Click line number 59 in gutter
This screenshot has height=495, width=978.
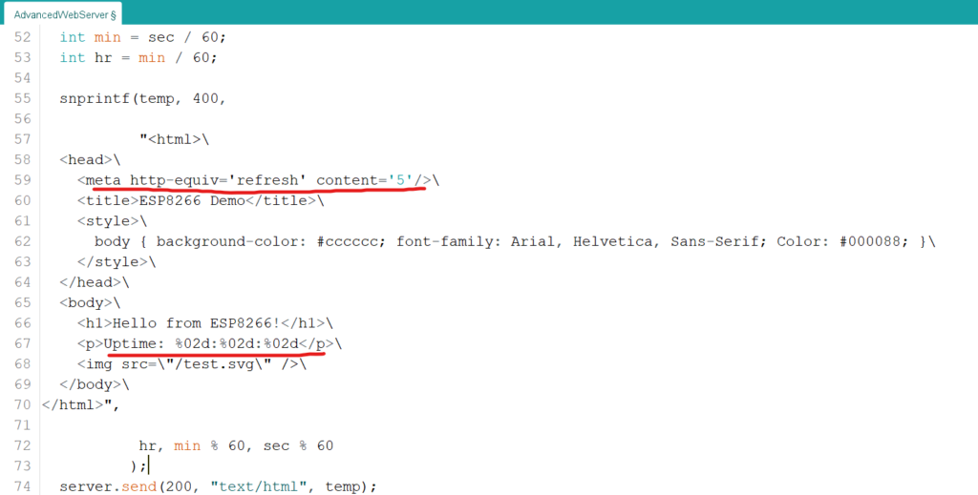pyautogui.click(x=23, y=180)
